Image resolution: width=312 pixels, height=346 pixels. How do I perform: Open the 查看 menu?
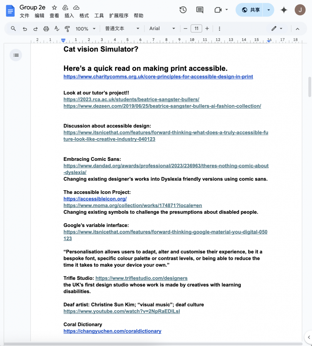click(x=54, y=16)
